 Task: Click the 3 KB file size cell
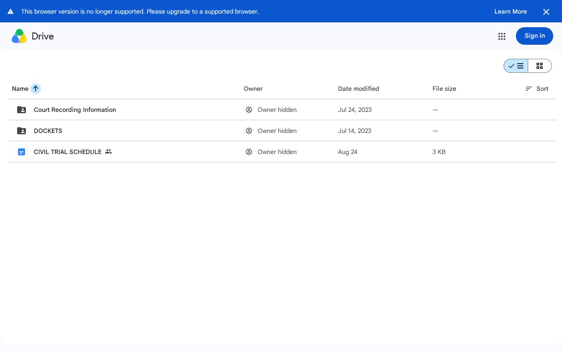(439, 152)
